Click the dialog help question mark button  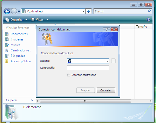106,29
